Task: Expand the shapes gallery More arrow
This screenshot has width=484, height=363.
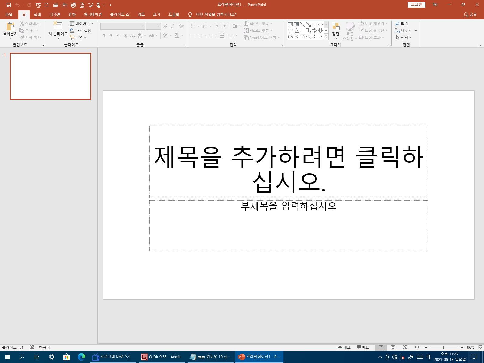Action: (x=326, y=37)
